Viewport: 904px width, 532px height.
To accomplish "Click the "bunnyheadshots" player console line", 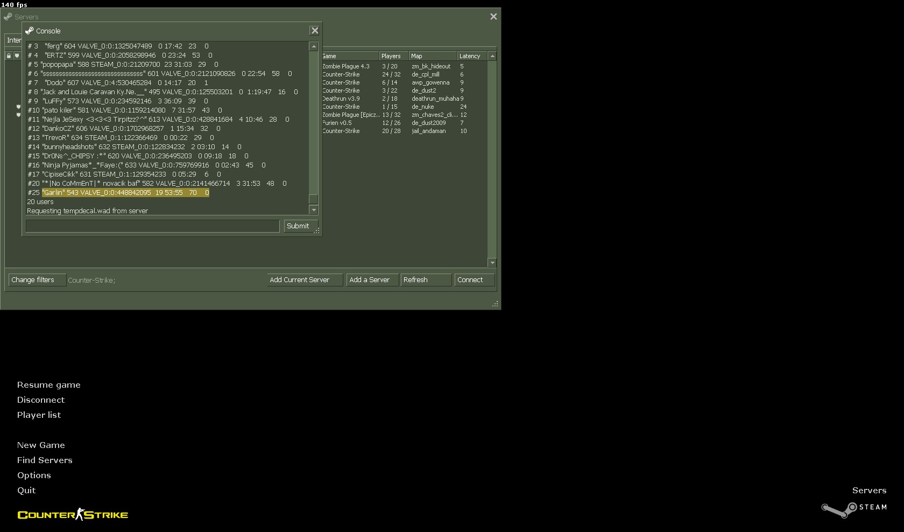I will click(134, 147).
